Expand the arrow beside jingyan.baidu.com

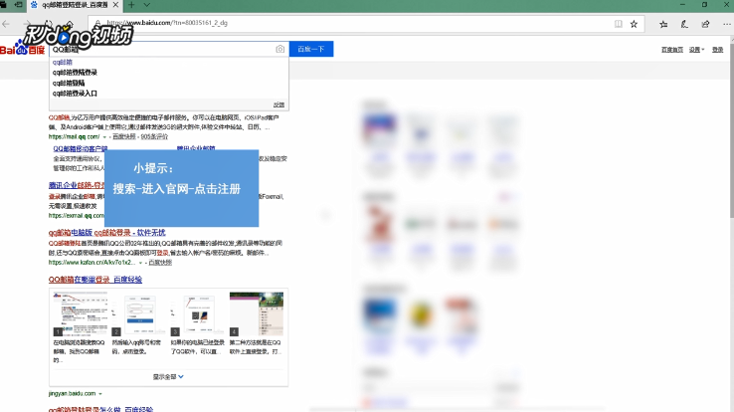(100, 394)
